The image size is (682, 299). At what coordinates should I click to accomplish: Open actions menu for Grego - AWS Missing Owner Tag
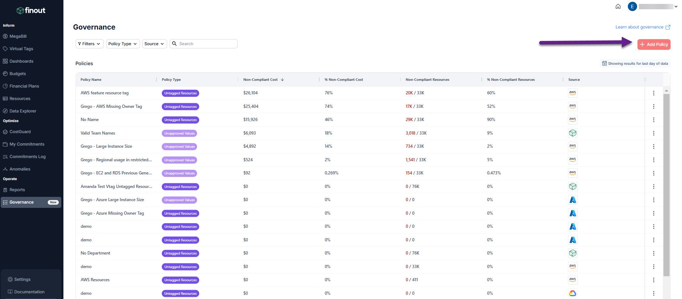tap(653, 106)
